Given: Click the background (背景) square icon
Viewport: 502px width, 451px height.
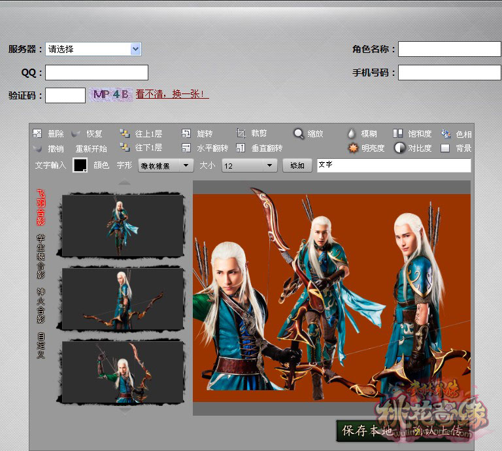Looking at the screenshot, I should [x=445, y=148].
